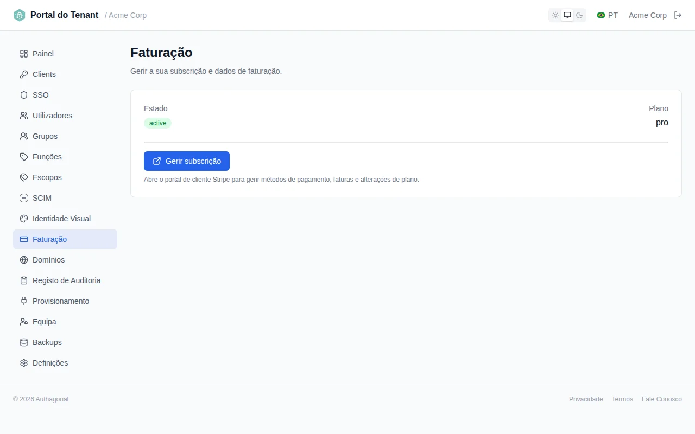The image size is (695, 434).
Task: Click the Acme Corp account name
Action: click(648, 15)
